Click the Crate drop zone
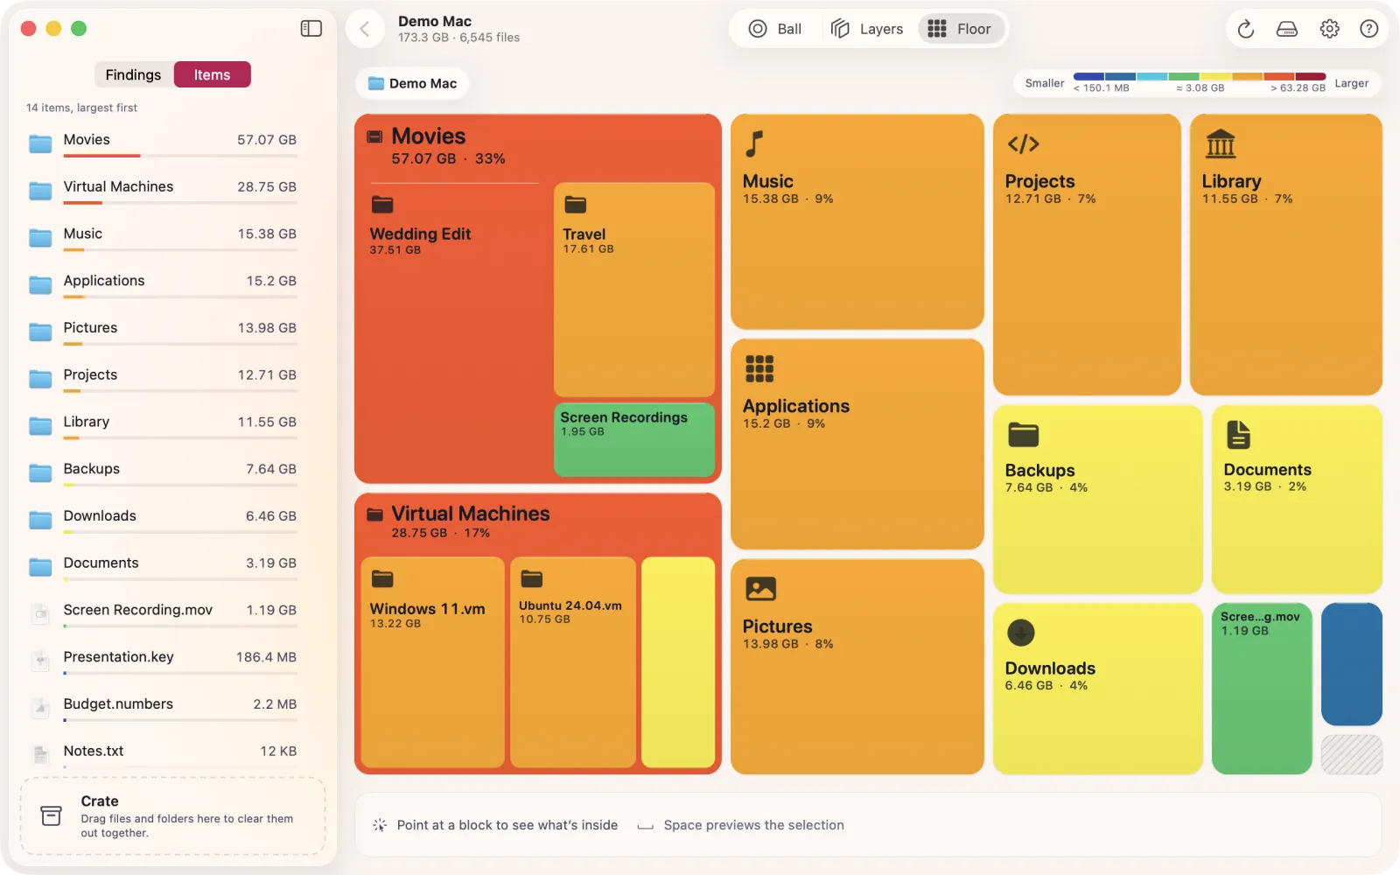Image resolution: width=1400 pixels, height=875 pixels. (173, 815)
